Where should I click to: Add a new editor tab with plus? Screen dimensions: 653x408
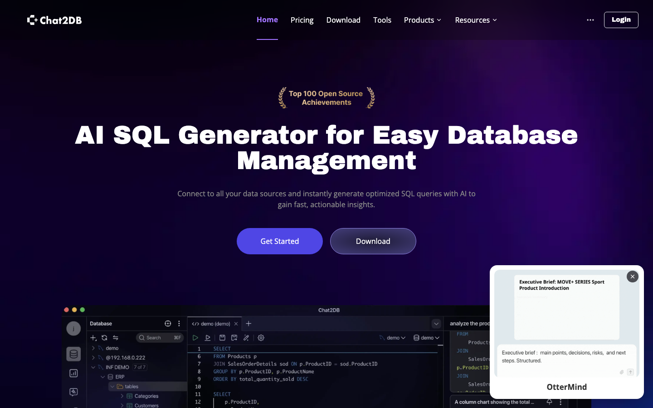point(249,324)
